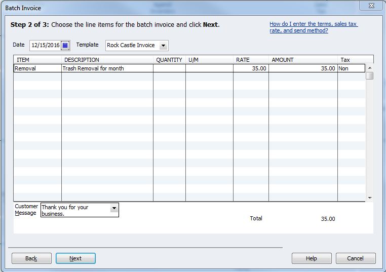This screenshot has width=386, height=272.
Task: Select the Quantity cell in first row
Action: click(169, 68)
